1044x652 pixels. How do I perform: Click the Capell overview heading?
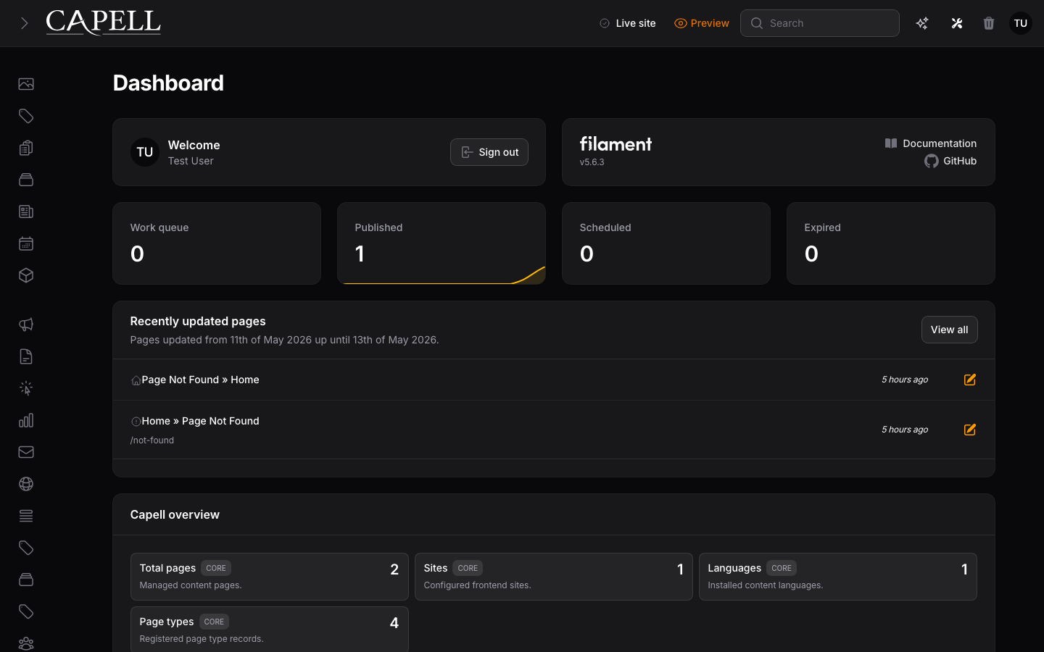click(x=175, y=514)
